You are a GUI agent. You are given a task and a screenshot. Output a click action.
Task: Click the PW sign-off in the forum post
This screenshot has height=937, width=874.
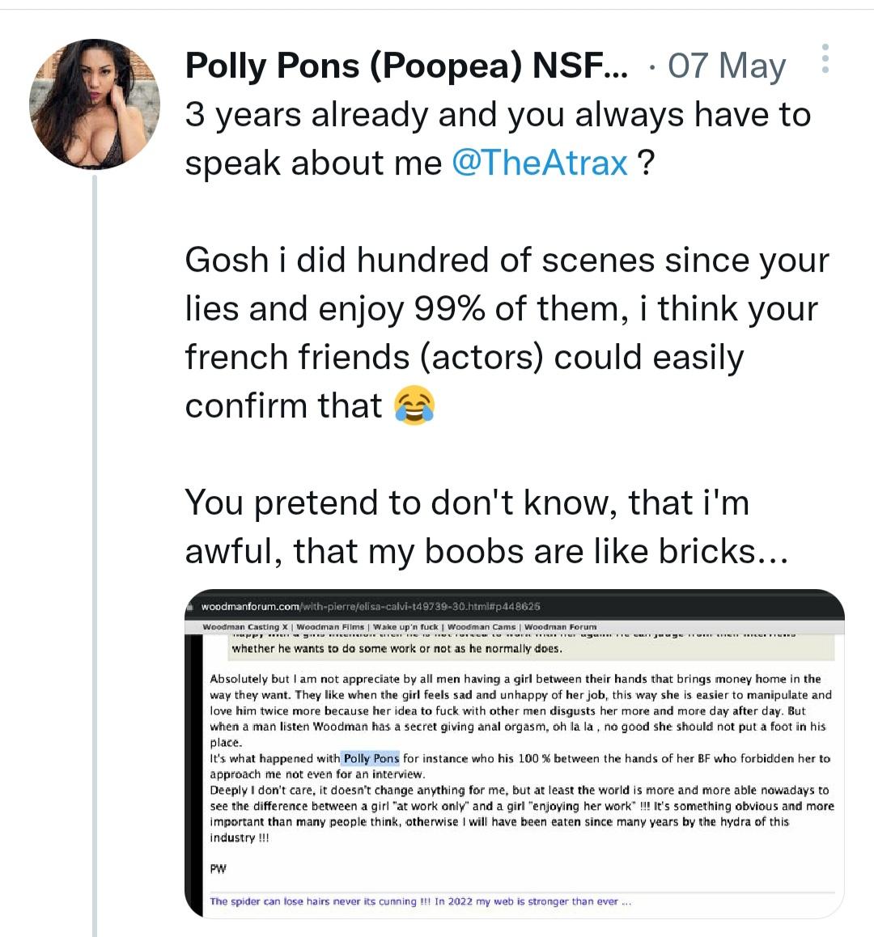click(218, 868)
